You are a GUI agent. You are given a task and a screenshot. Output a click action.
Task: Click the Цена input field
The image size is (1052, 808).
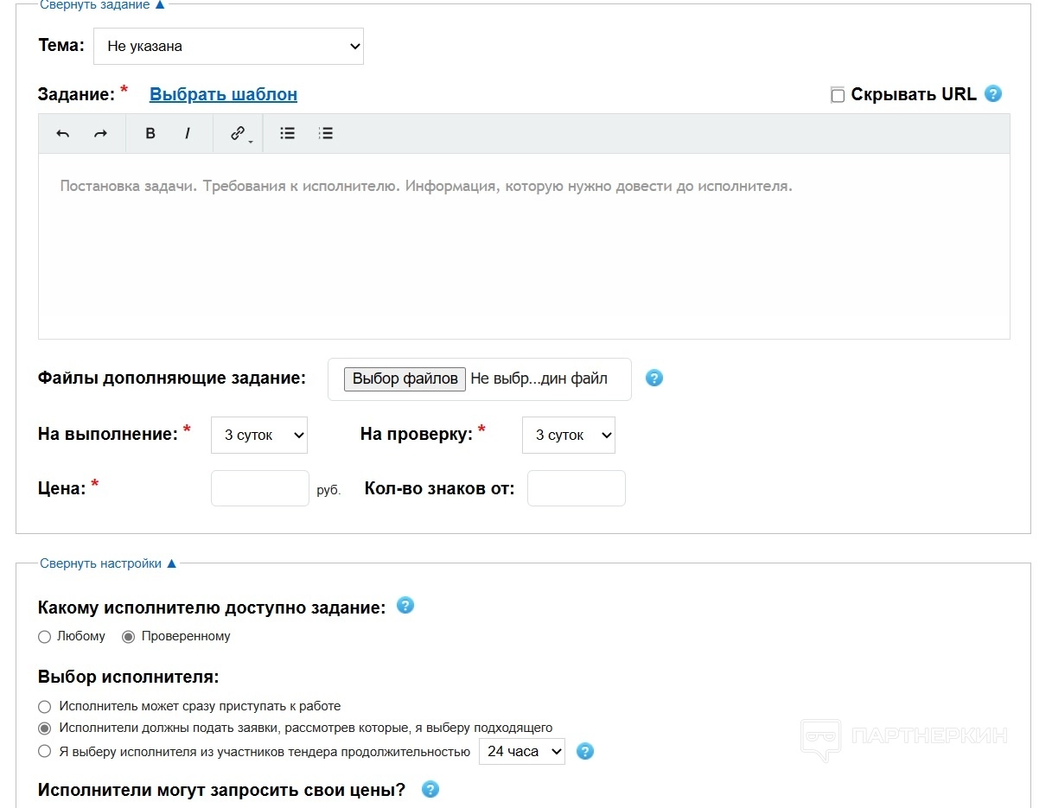259,488
